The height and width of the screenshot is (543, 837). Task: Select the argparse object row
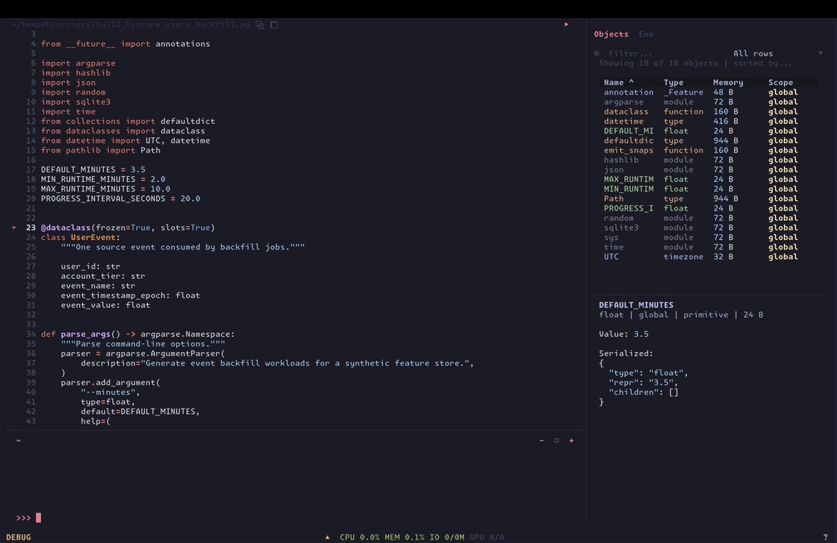click(710, 102)
